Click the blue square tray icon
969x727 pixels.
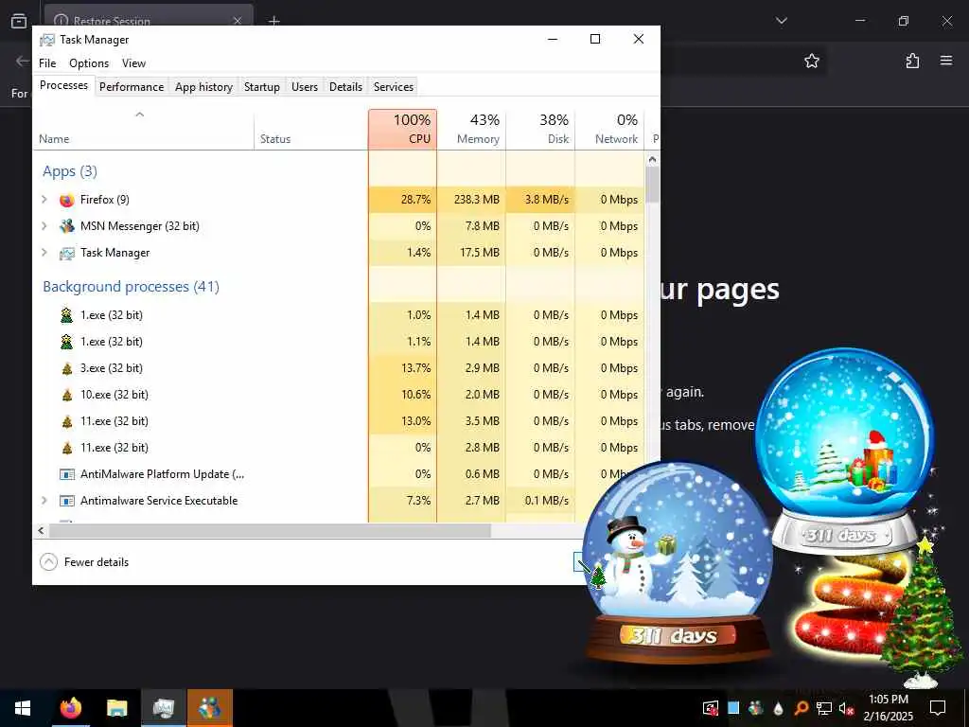pos(733,708)
